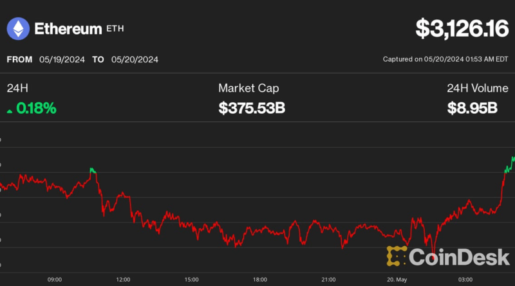
Task: Click the $8.95B volume value
Action: coord(473,109)
